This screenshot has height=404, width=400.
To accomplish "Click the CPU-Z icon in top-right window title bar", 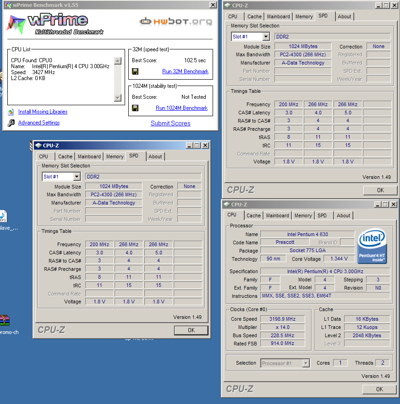I will coord(228,5).
